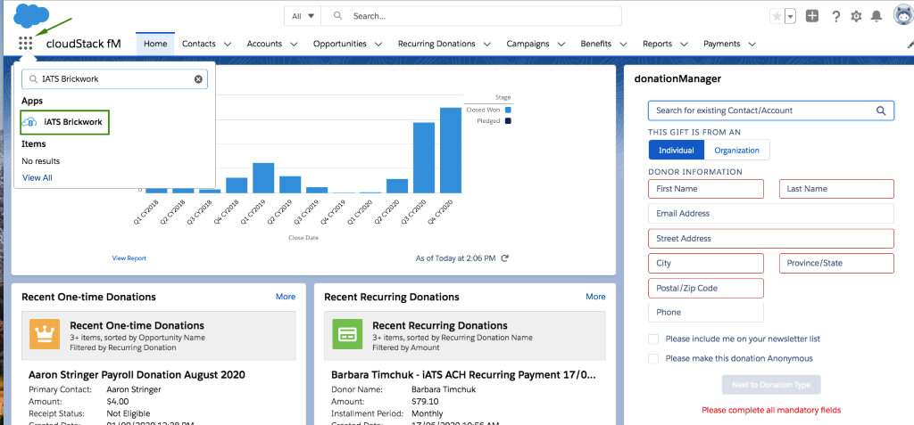This screenshot has height=425, width=914.
Task: Click the iATS Brickwork app icon
Action: point(29,122)
